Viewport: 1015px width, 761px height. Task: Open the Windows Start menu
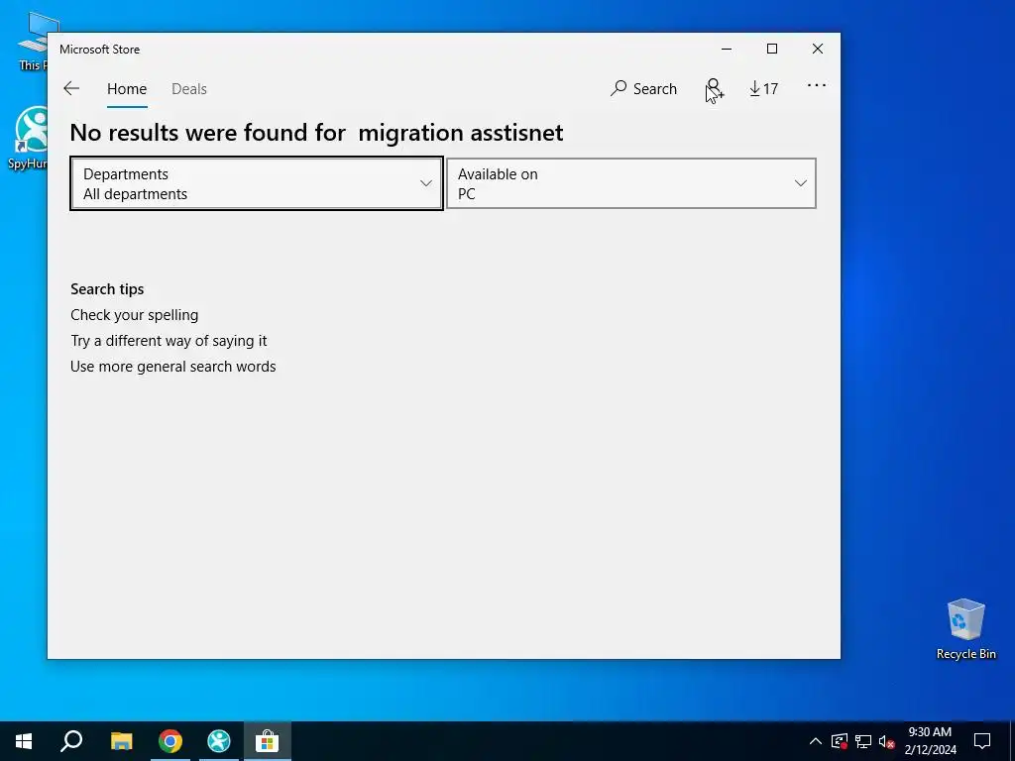click(x=24, y=741)
